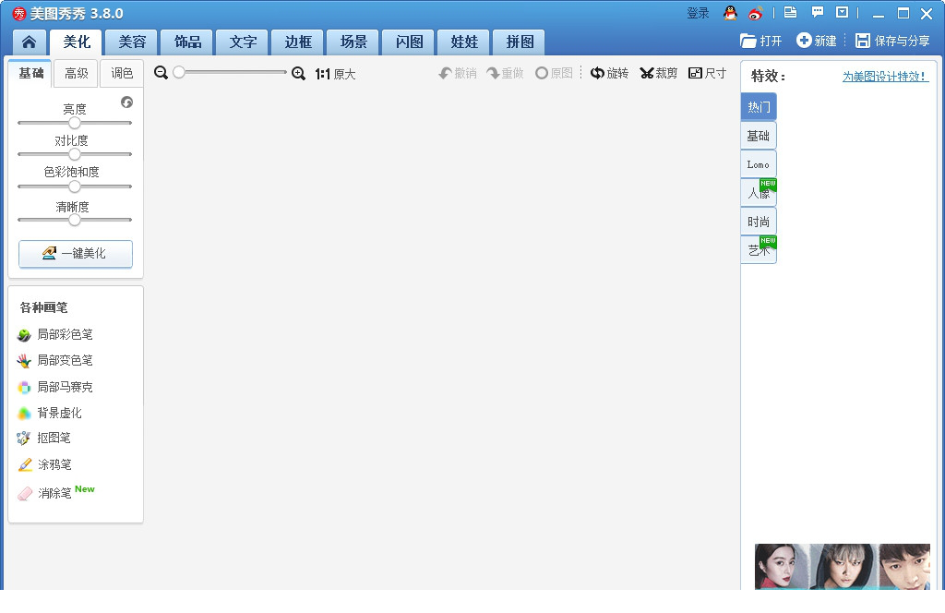Select the 基础 effects category on the right
This screenshot has height=613, width=945.
(x=759, y=136)
